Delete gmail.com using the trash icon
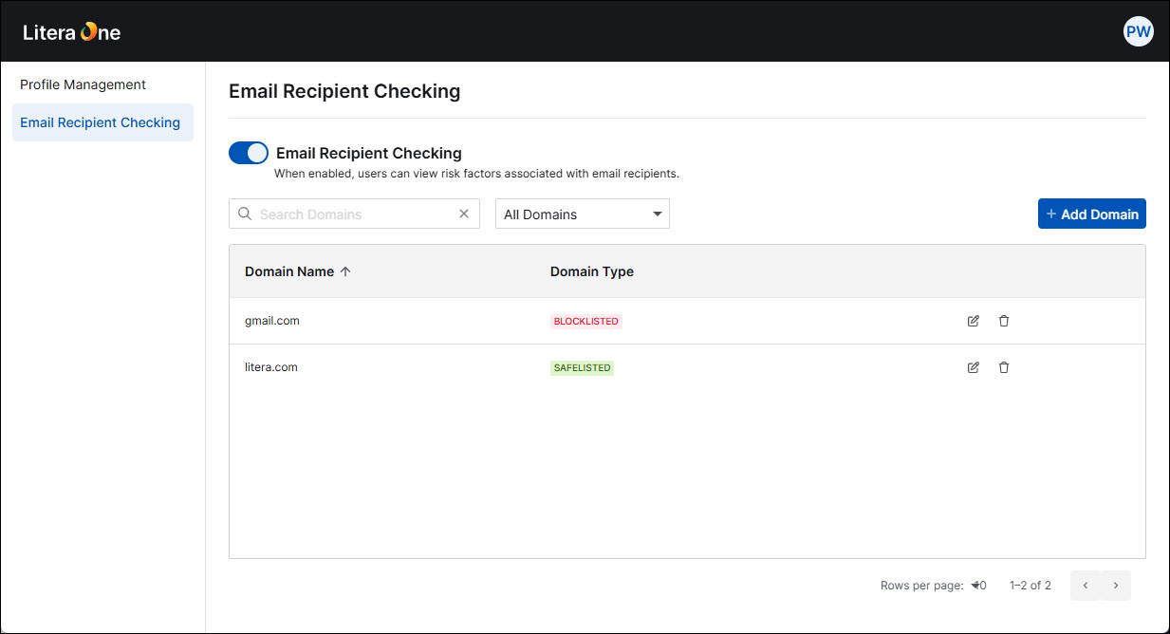This screenshot has height=634, width=1170. pyautogui.click(x=1004, y=321)
